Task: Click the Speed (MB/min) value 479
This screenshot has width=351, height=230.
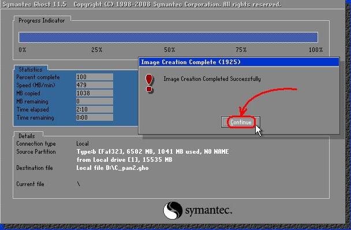Action: pyautogui.click(x=95, y=85)
